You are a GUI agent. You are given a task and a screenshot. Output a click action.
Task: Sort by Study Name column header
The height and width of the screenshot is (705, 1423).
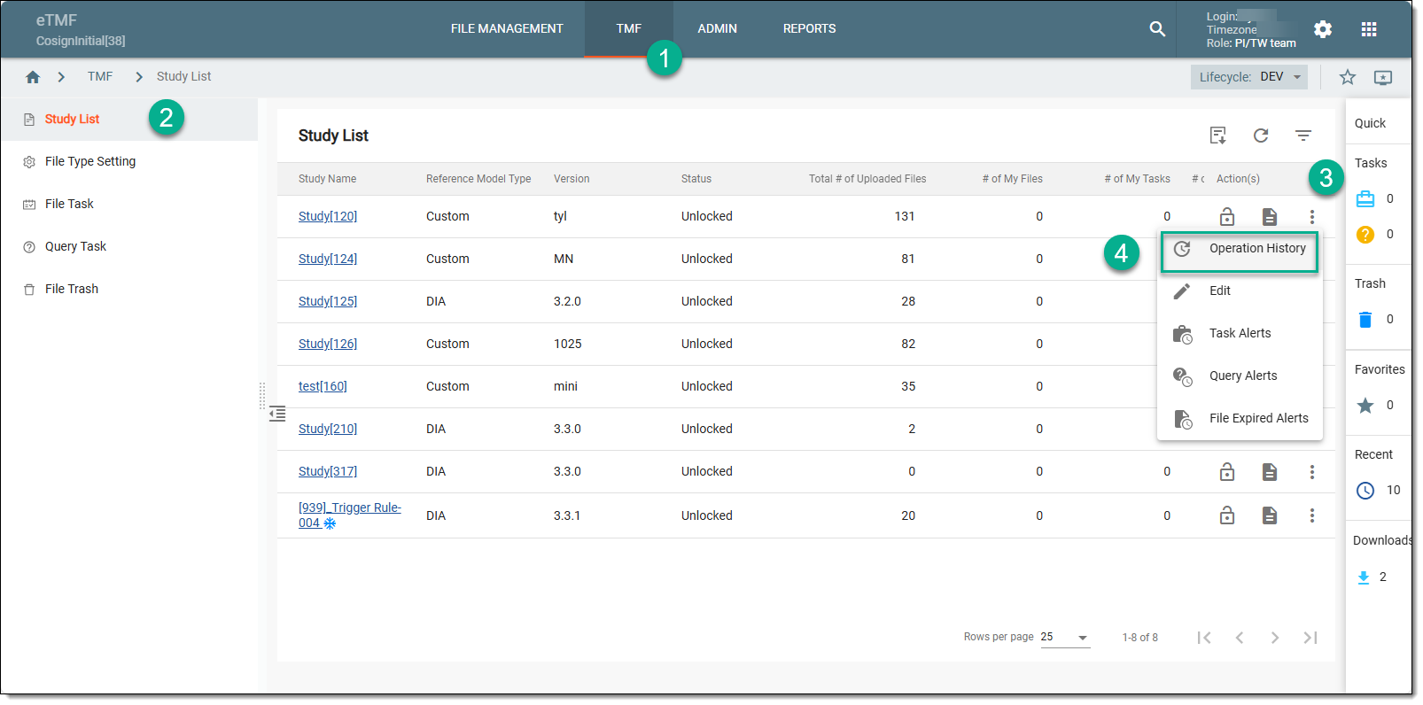pos(327,179)
